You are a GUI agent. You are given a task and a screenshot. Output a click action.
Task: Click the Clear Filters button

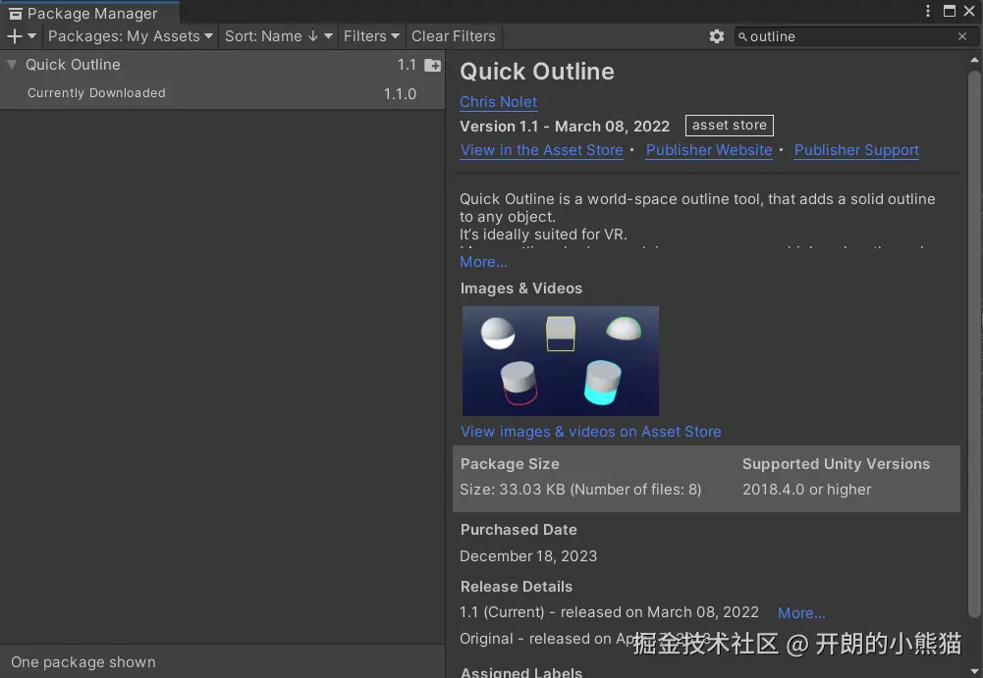click(454, 36)
